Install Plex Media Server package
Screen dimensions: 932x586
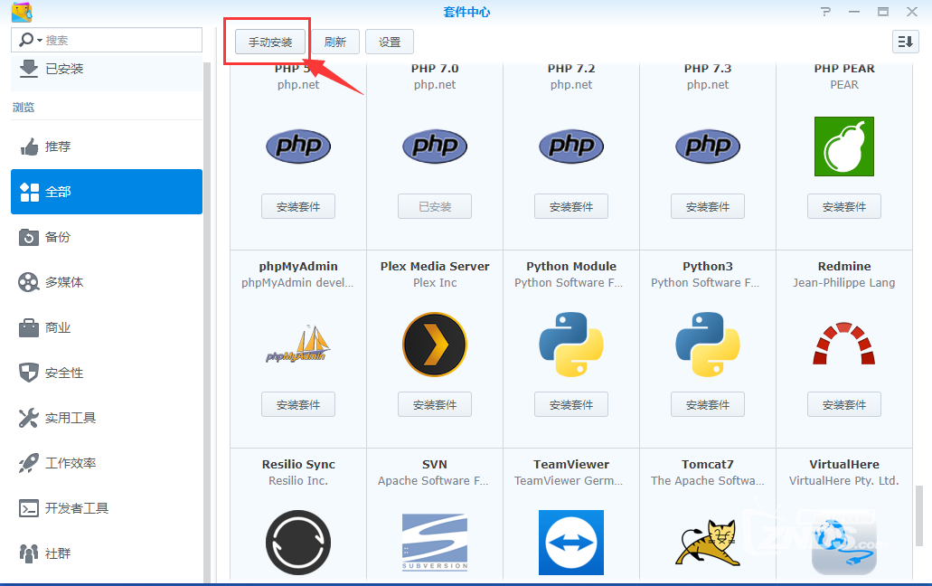tap(435, 404)
